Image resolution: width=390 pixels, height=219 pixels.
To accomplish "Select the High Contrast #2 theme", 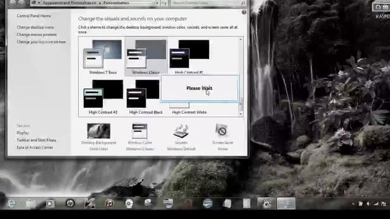I will click(103, 97).
